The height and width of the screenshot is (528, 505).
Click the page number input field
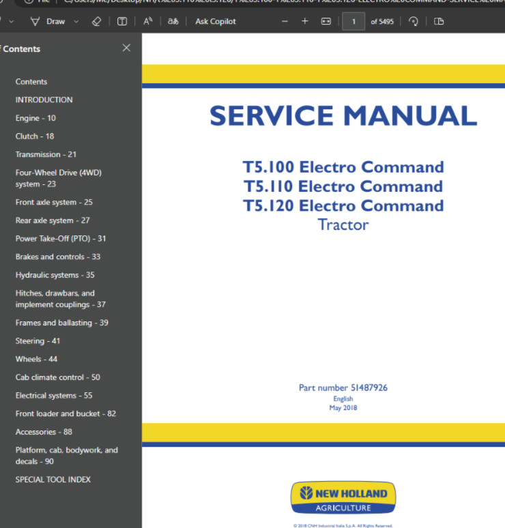pyautogui.click(x=353, y=22)
